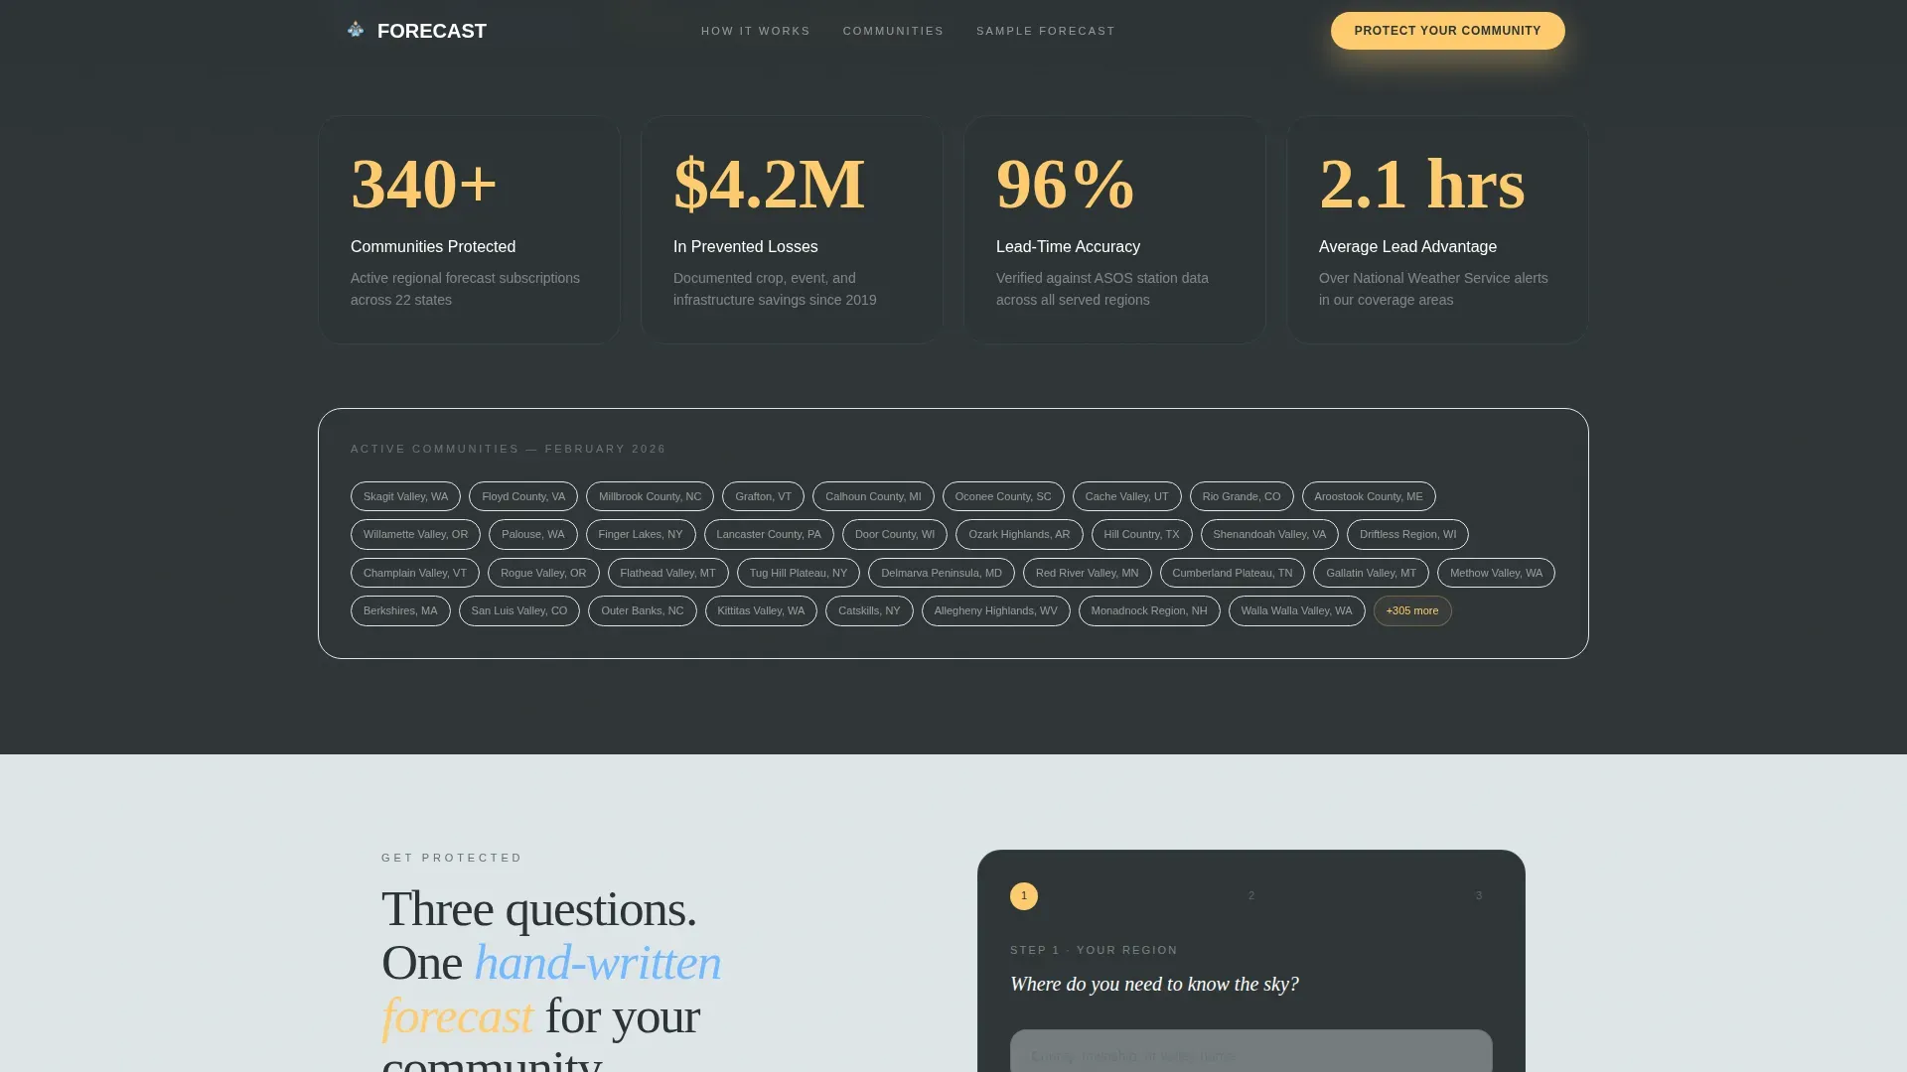The height and width of the screenshot is (1072, 1907).
Task: Click the FORECAST logo icon
Action: pos(356,30)
